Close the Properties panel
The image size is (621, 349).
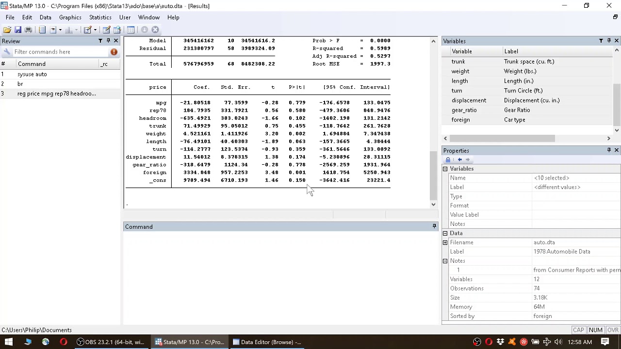pos(617,150)
